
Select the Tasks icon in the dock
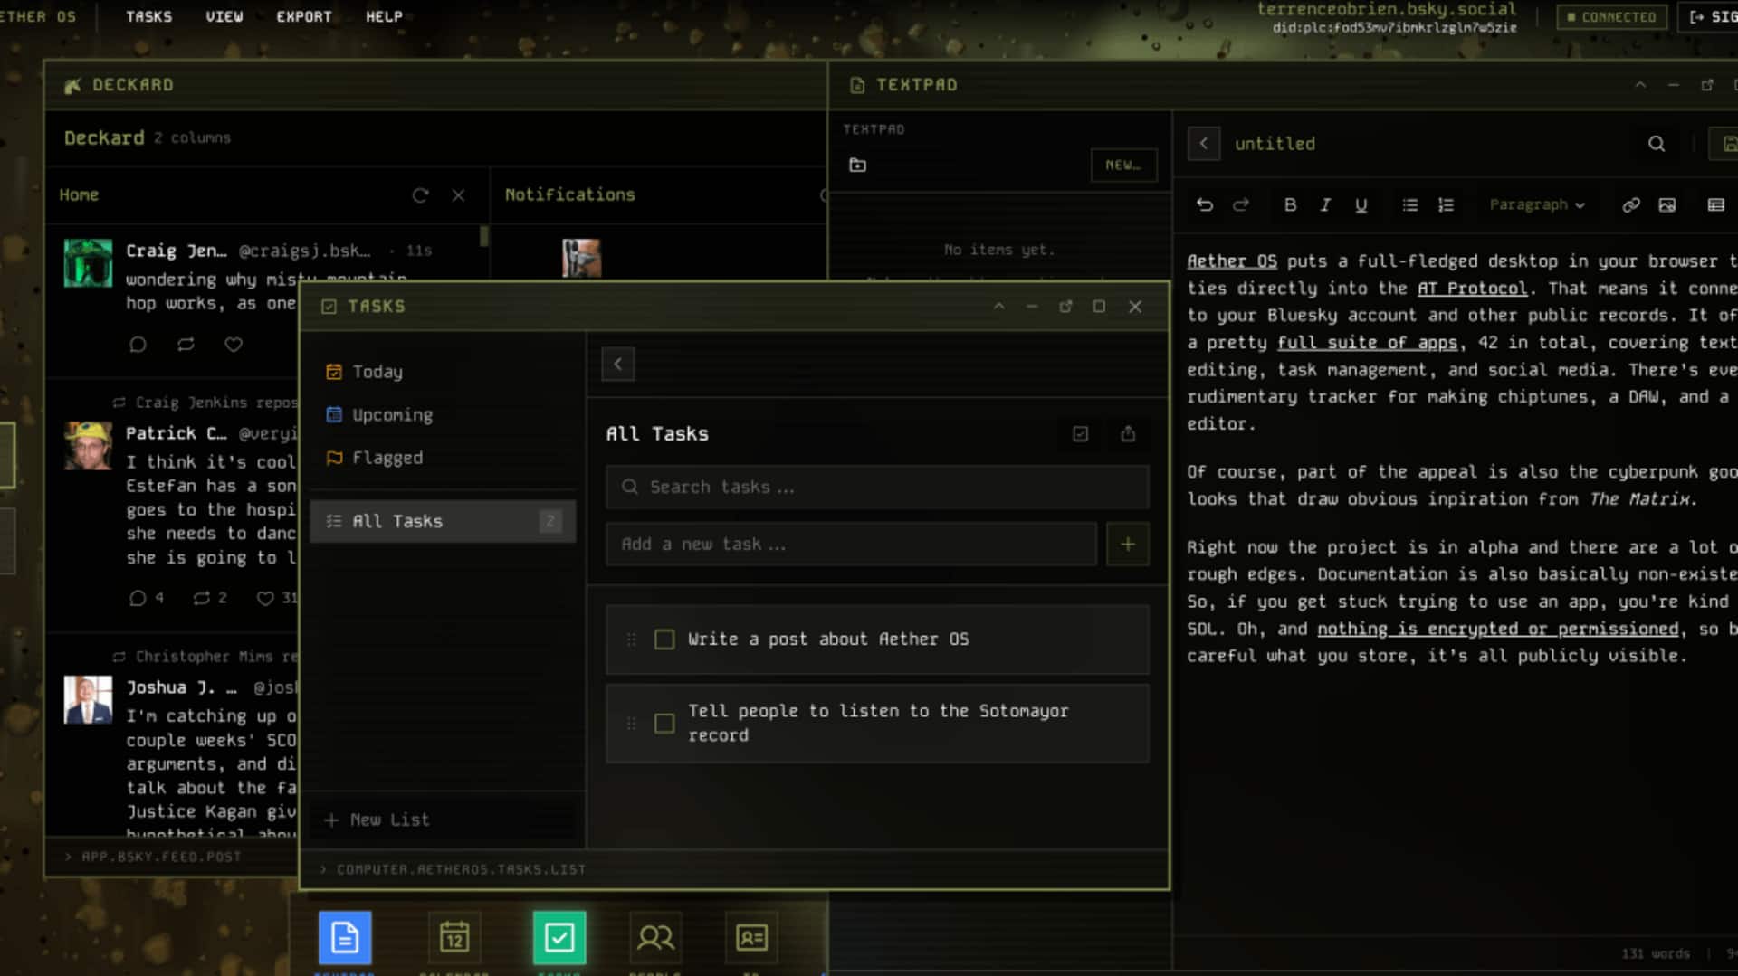tap(559, 937)
